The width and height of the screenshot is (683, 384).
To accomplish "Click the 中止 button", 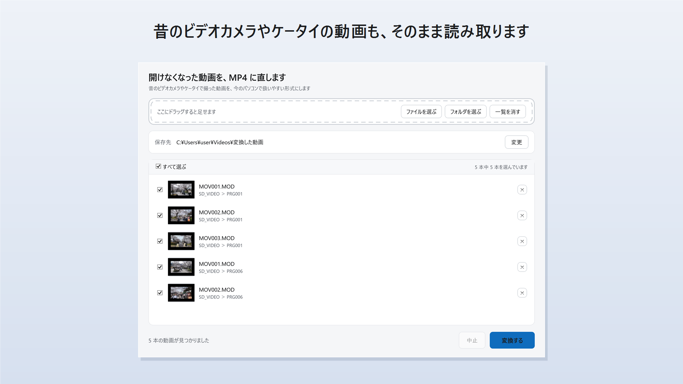I will point(472,340).
